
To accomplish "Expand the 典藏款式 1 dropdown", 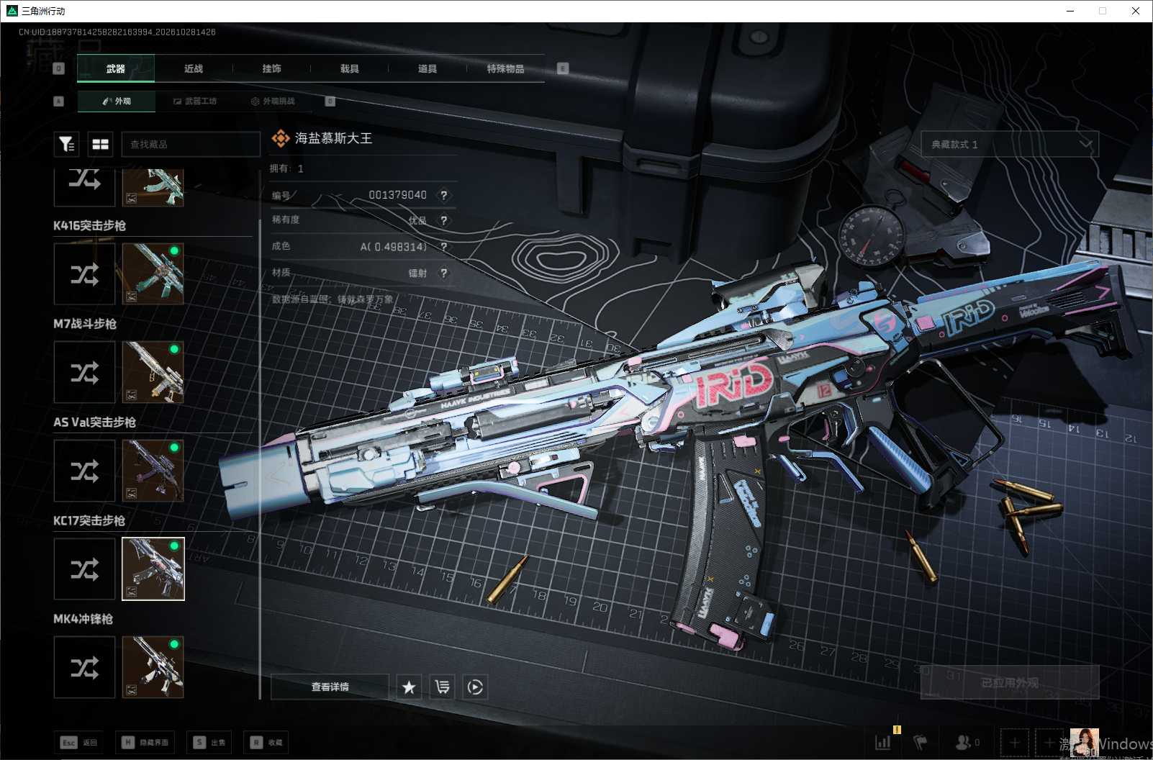I will pos(1010,144).
